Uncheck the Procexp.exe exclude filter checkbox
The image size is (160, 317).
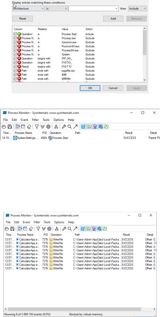coord(15,38)
